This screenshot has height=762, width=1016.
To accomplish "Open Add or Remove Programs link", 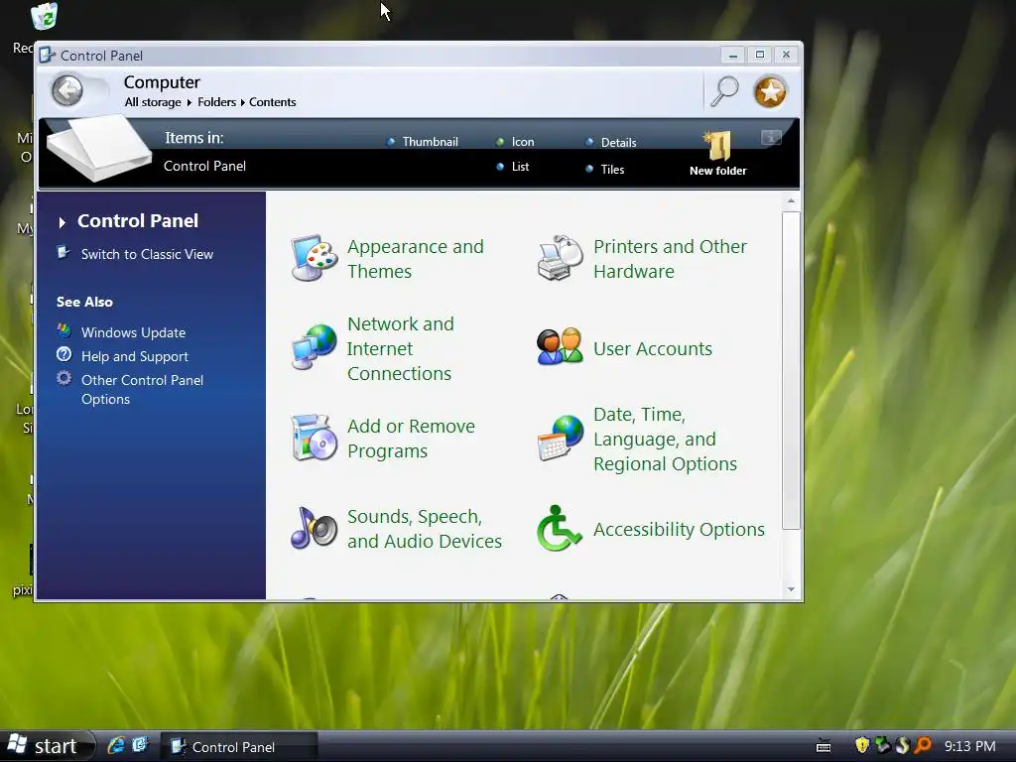I will [411, 439].
